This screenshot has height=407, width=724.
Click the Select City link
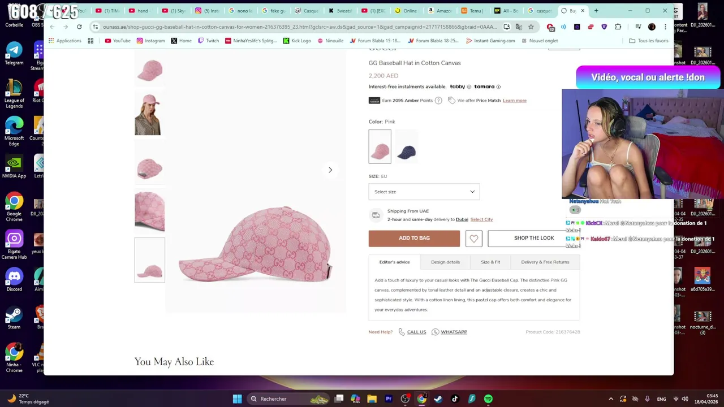tap(481, 219)
